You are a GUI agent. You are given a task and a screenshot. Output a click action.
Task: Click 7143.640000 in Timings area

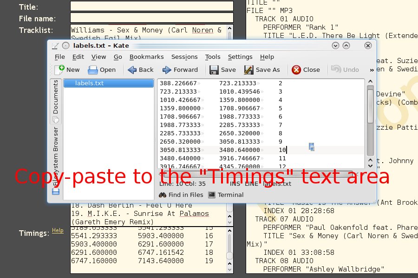click(x=161, y=261)
